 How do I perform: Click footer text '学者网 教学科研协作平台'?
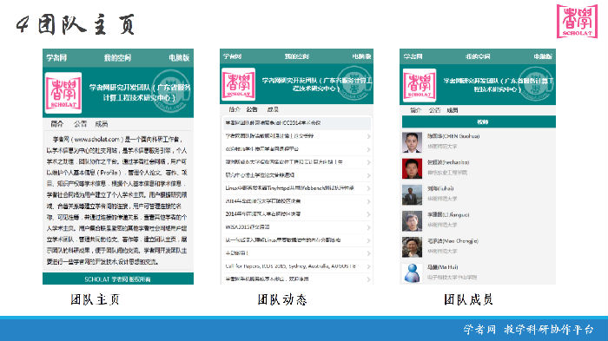pos(528,330)
